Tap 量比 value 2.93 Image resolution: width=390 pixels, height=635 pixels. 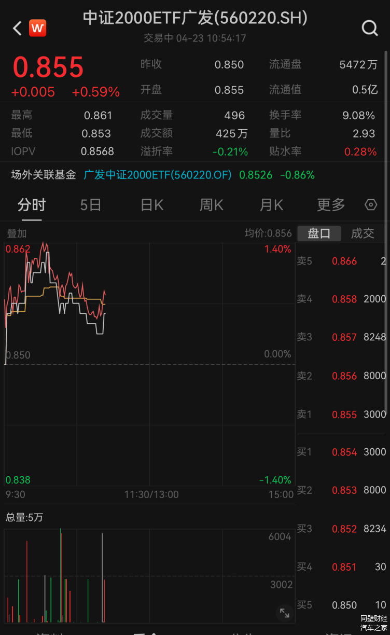pos(364,133)
